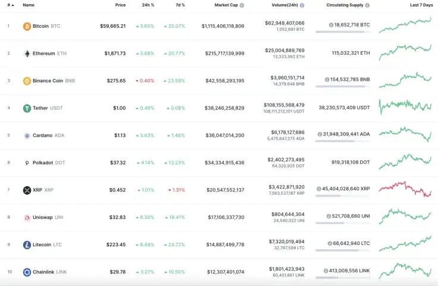Click the Chainlink logo icon

[x=27, y=272]
